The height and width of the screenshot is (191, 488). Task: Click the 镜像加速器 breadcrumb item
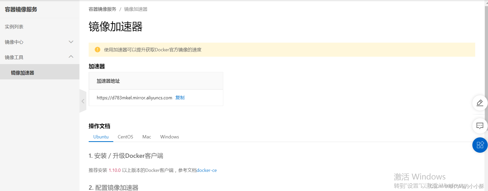click(x=136, y=9)
